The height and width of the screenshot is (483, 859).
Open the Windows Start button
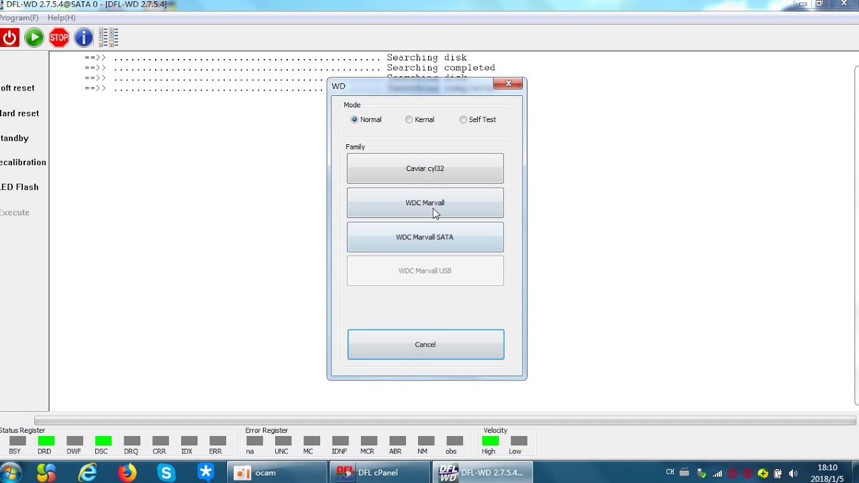click(10, 472)
